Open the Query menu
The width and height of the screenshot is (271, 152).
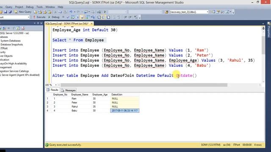(8, 7)
